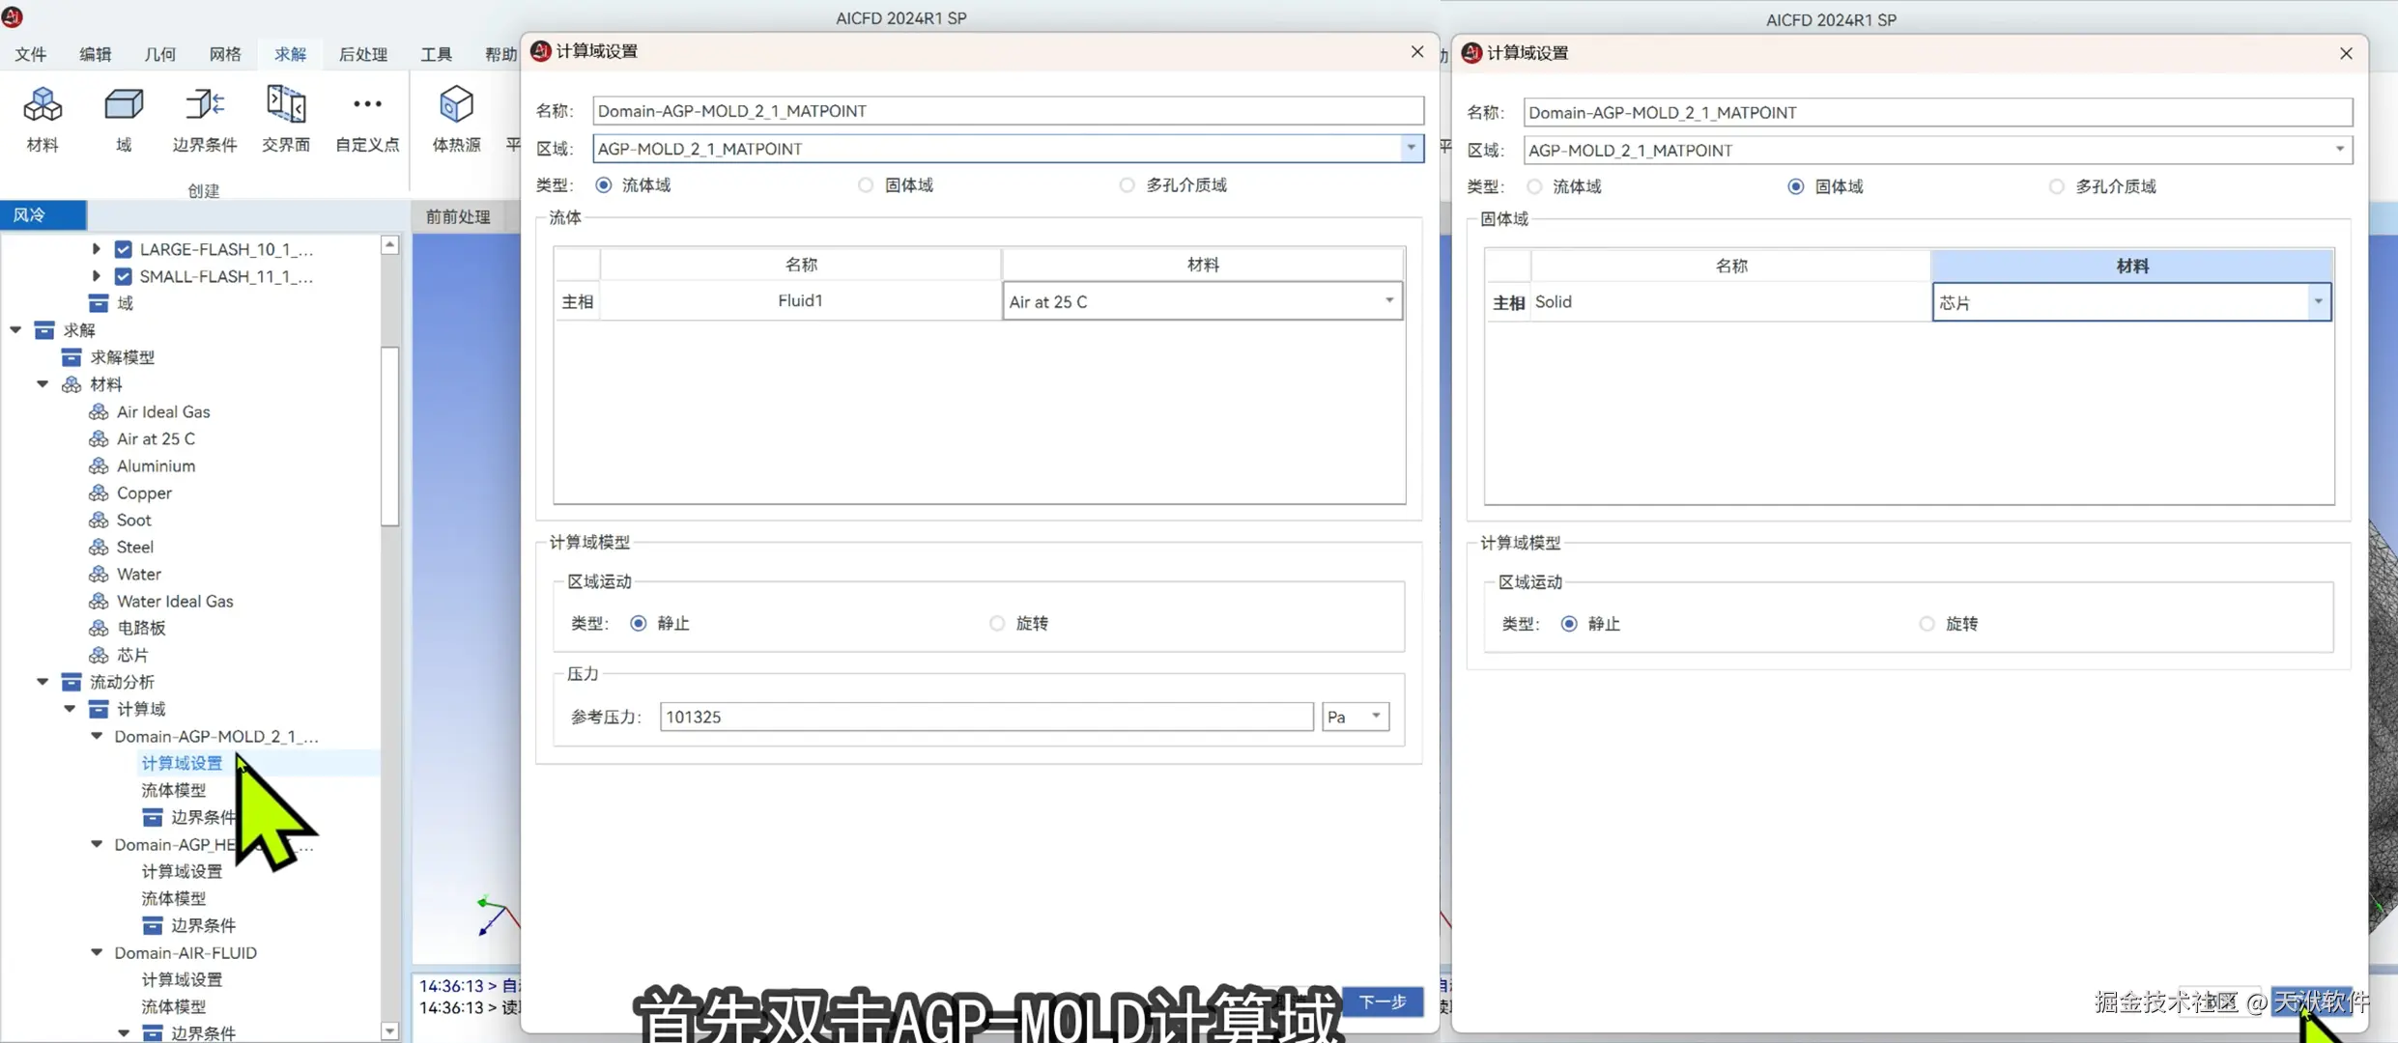Open the 网格 menu tab
The height and width of the screenshot is (1043, 2398).
pyautogui.click(x=225, y=54)
